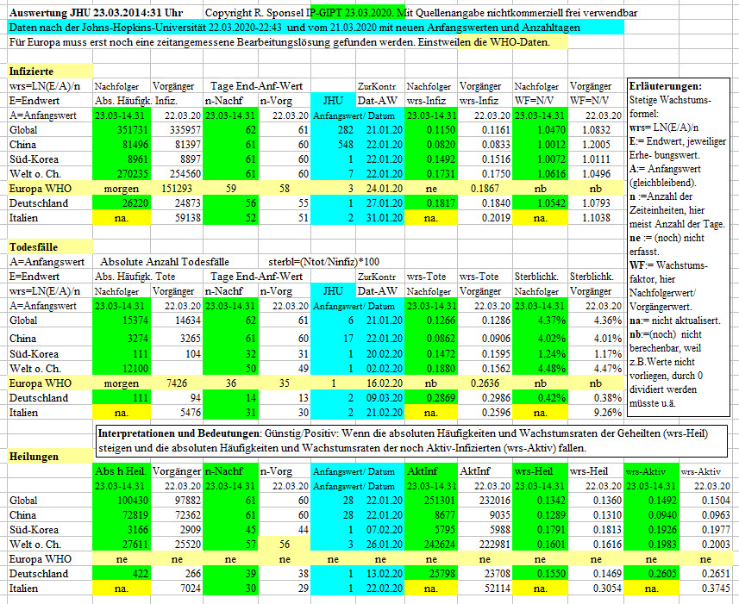Select the global mortality cell 4.37%
The image size is (739, 604).
(x=540, y=321)
